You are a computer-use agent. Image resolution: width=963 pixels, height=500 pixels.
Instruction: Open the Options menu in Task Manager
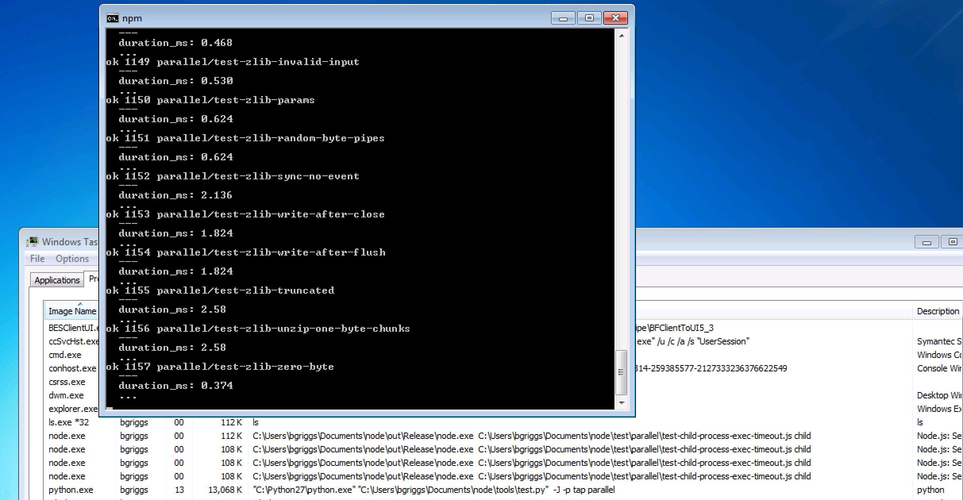point(72,259)
